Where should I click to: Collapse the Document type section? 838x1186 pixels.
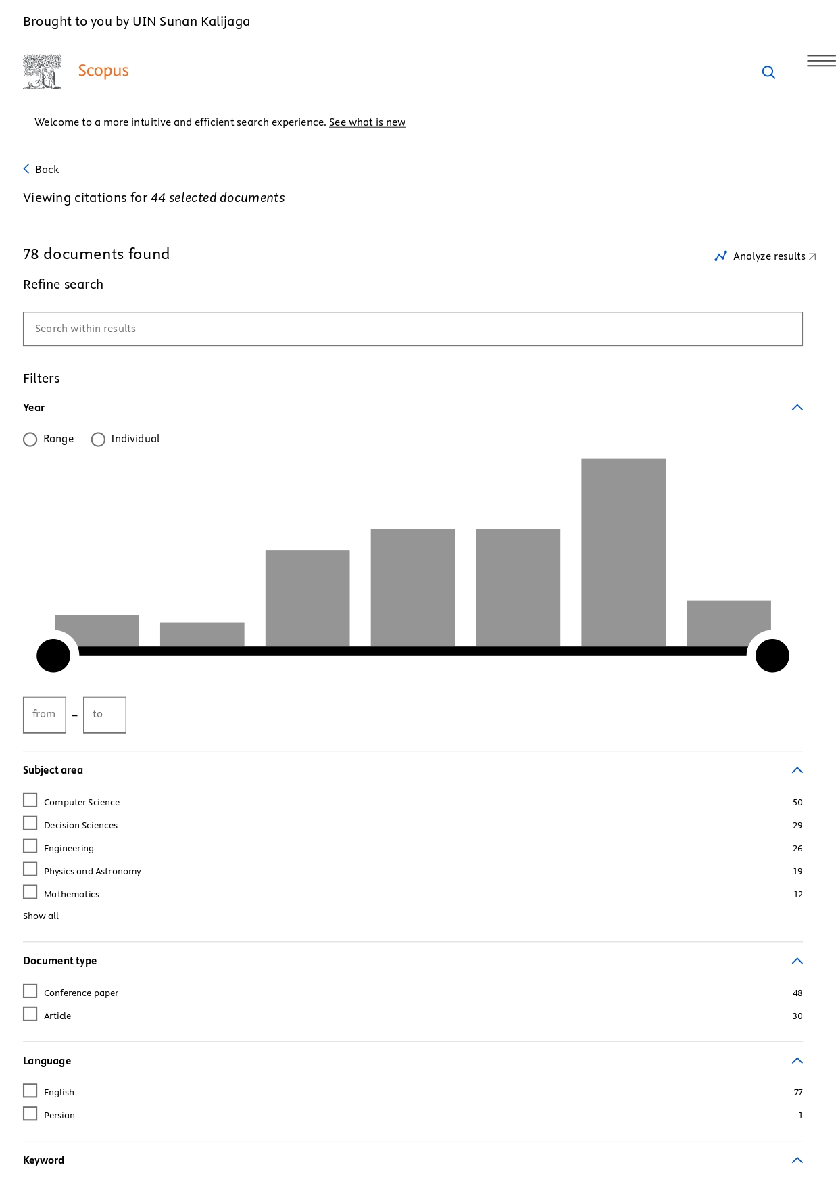coord(797,961)
